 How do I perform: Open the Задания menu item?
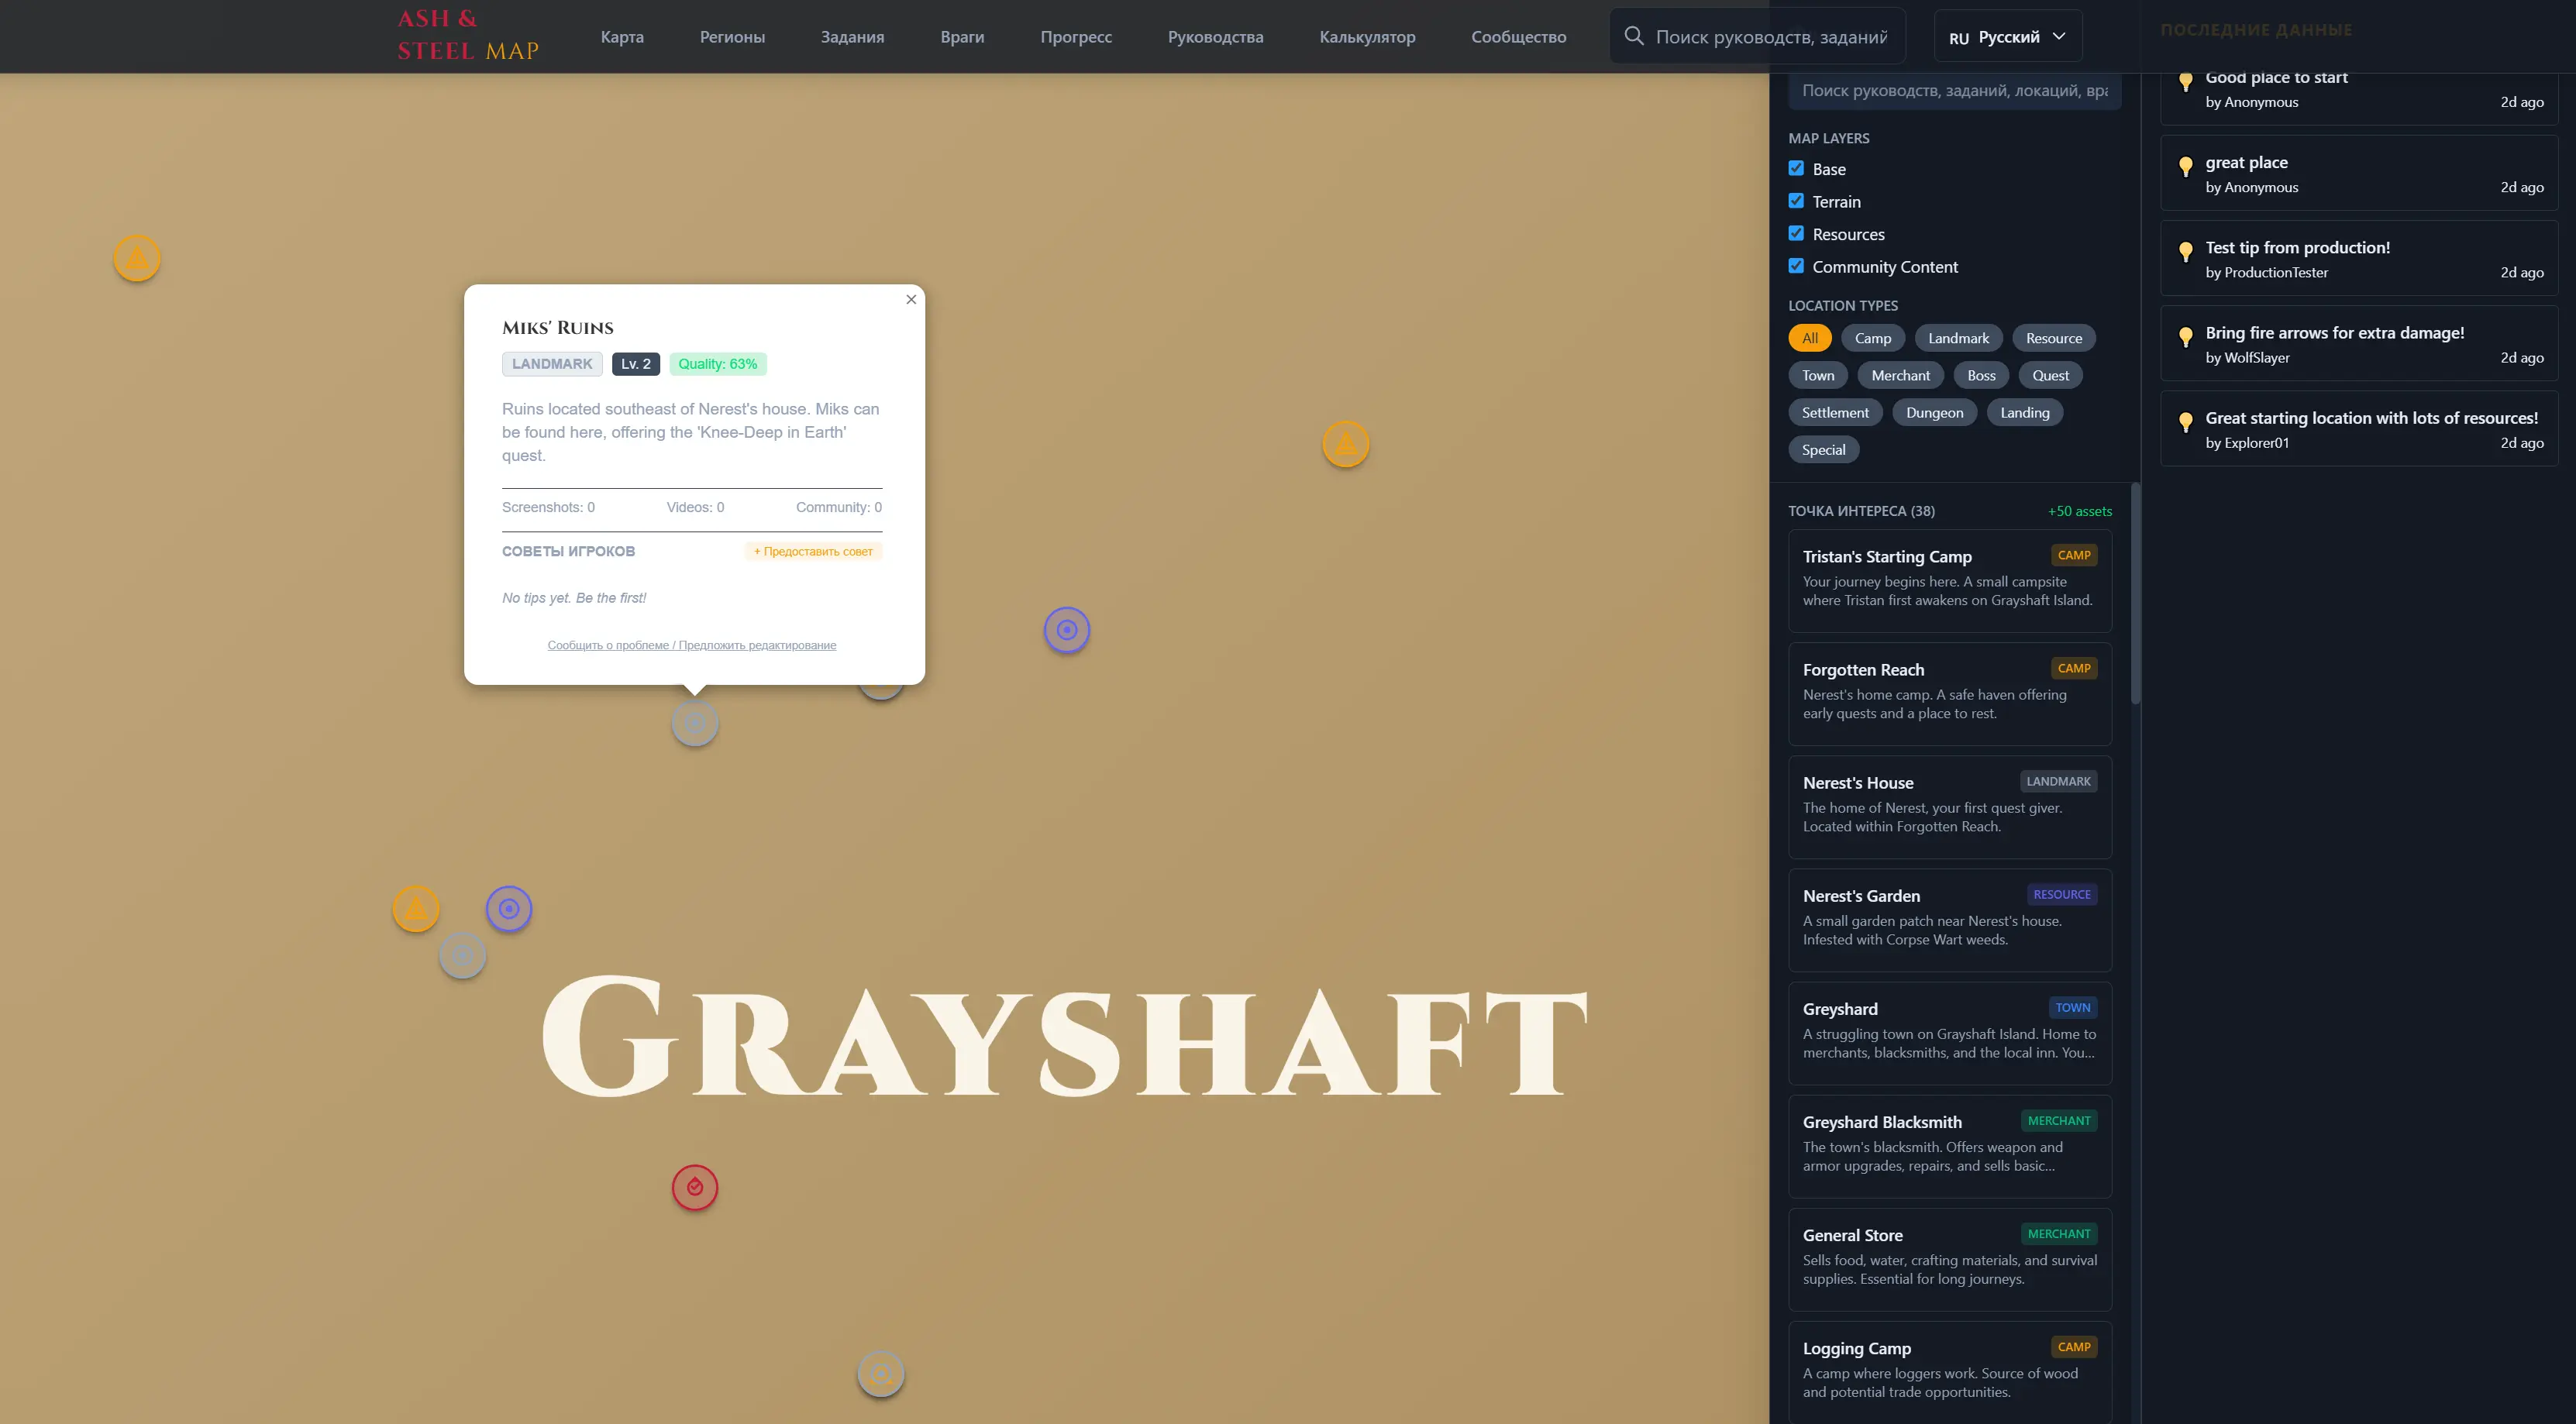[852, 37]
